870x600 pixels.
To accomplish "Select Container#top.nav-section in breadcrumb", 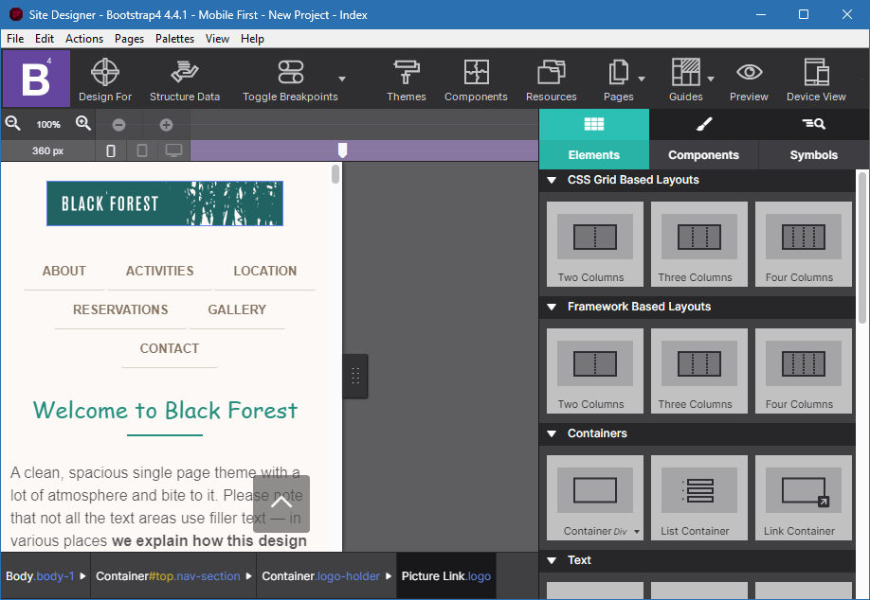I will click(168, 576).
